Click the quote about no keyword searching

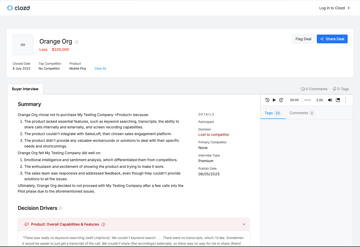pos(133,241)
